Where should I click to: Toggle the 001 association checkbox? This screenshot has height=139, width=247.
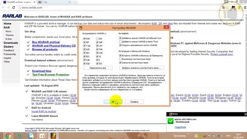click(x=97, y=63)
